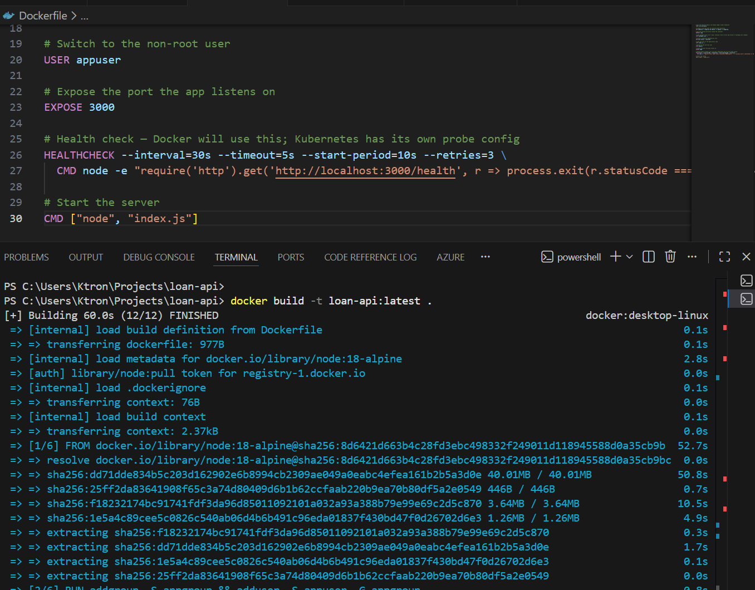Expand the breadcrumb ellipsis after Dockerfile

85,16
